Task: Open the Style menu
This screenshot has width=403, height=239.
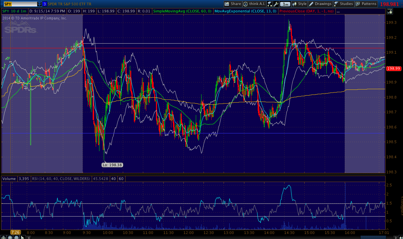Action: click(299, 4)
